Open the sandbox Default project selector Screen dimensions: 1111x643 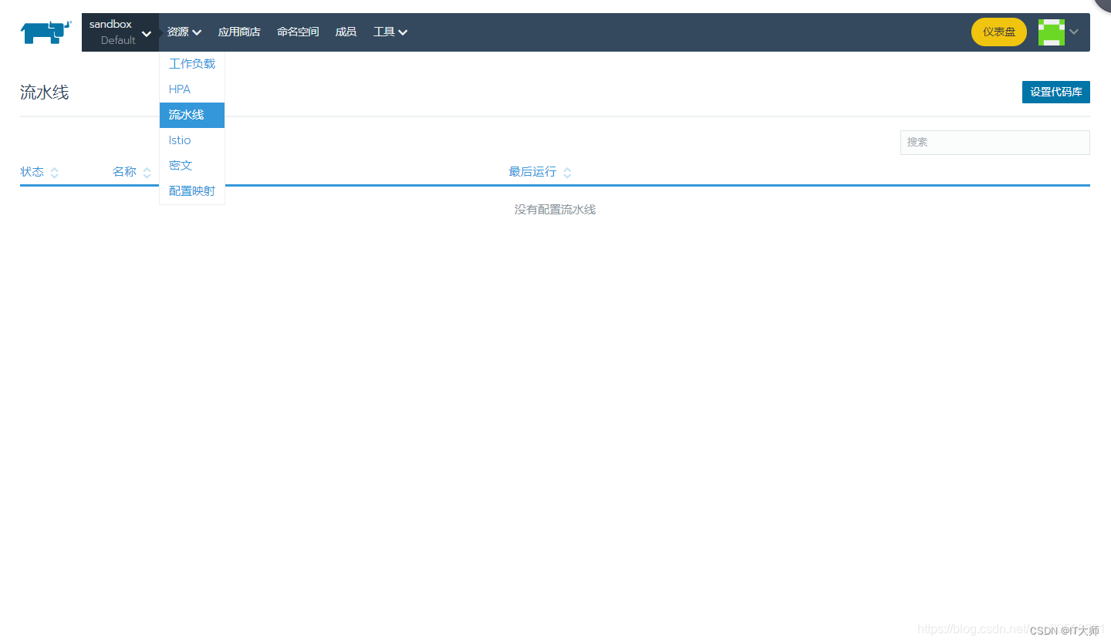(x=120, y=32)
